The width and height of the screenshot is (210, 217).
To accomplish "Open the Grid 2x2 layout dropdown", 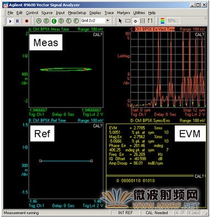I will click(x=108, y=20).
